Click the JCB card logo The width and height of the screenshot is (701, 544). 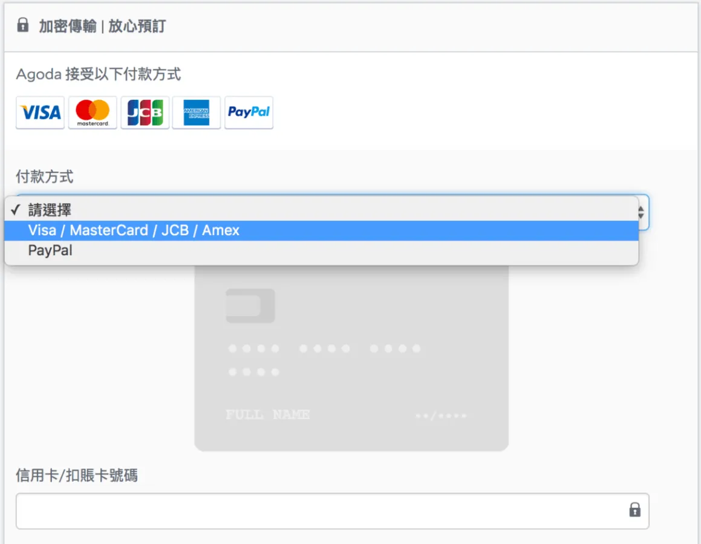pyautogui.click(x=145, y=112)
